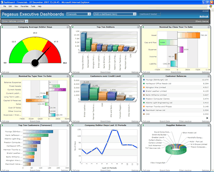
Task: Close the Customers over Credit Limit panel
Action: pyautogui.click(x=138, y=76)
